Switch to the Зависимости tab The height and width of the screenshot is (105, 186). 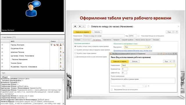107,40
